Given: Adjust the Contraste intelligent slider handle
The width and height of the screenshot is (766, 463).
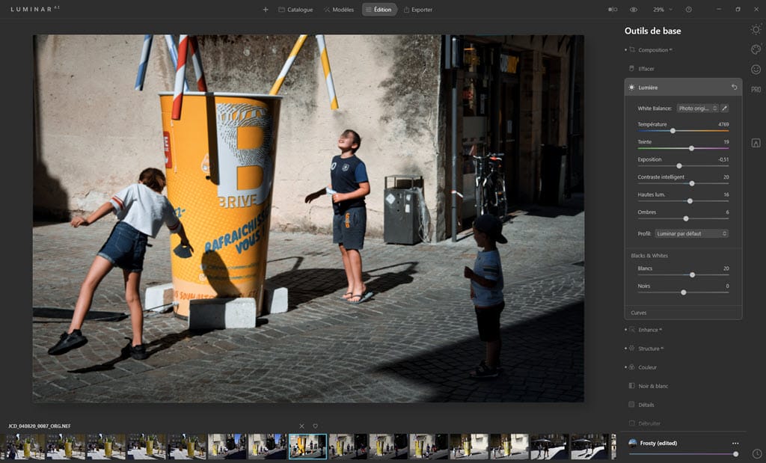Looking at the screenshot, I should pyautogui.click(x=692, y=184).
